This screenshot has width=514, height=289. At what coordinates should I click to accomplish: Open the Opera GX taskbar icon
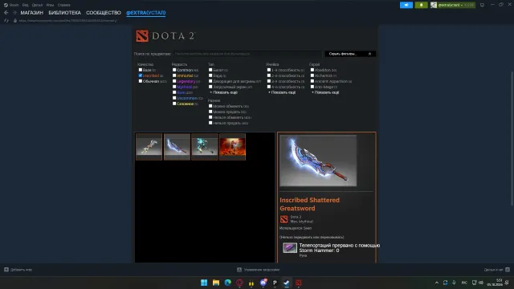click(239, 283)
